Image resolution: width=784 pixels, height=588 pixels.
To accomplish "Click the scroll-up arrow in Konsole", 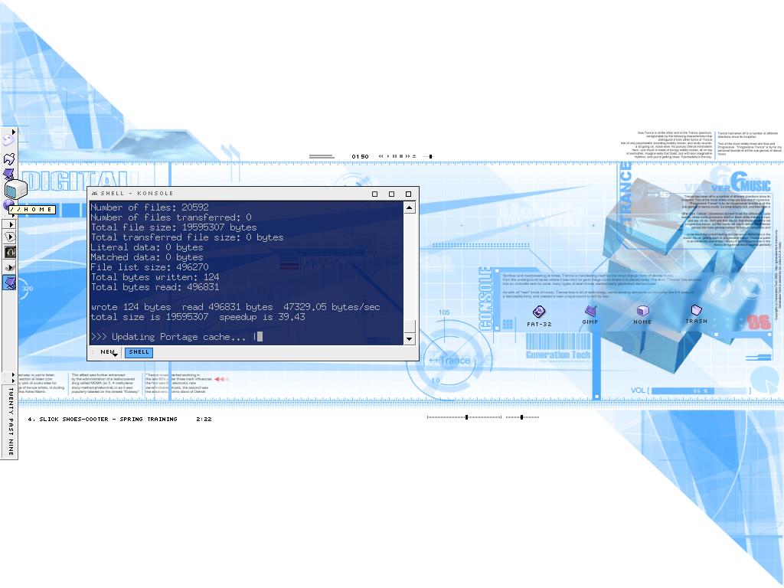I will (410, 207).
